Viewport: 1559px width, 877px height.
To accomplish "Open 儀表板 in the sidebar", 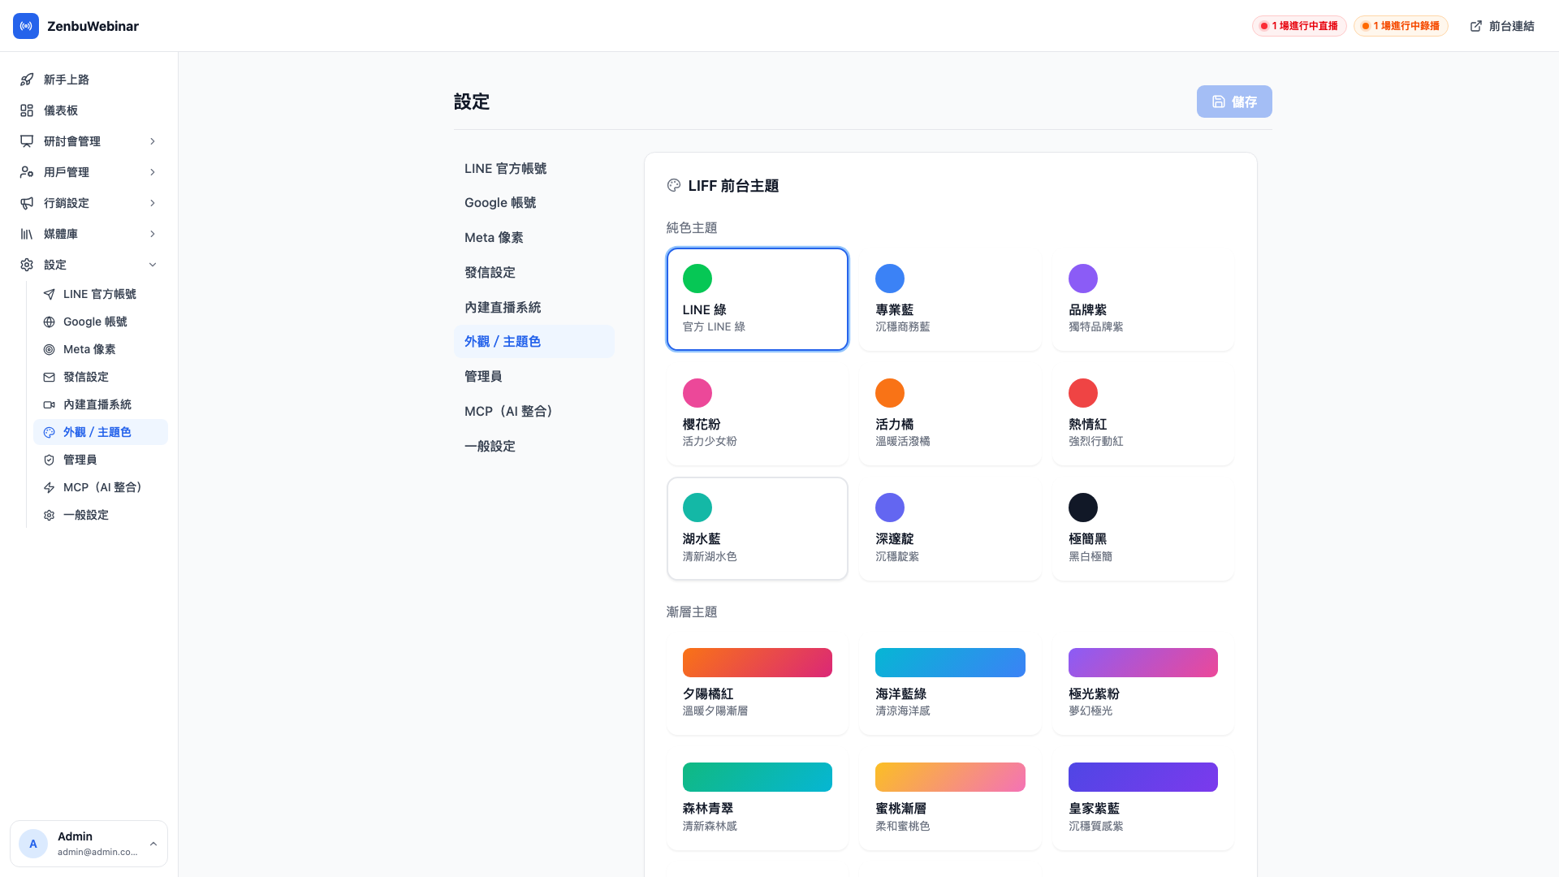I will coord(89,110).
